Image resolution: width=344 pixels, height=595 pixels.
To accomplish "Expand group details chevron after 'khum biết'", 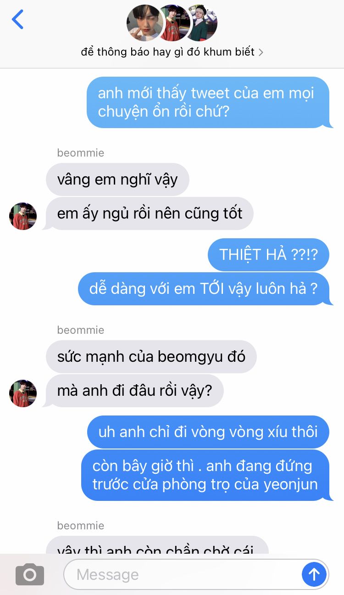I will (x=261, y=52).
